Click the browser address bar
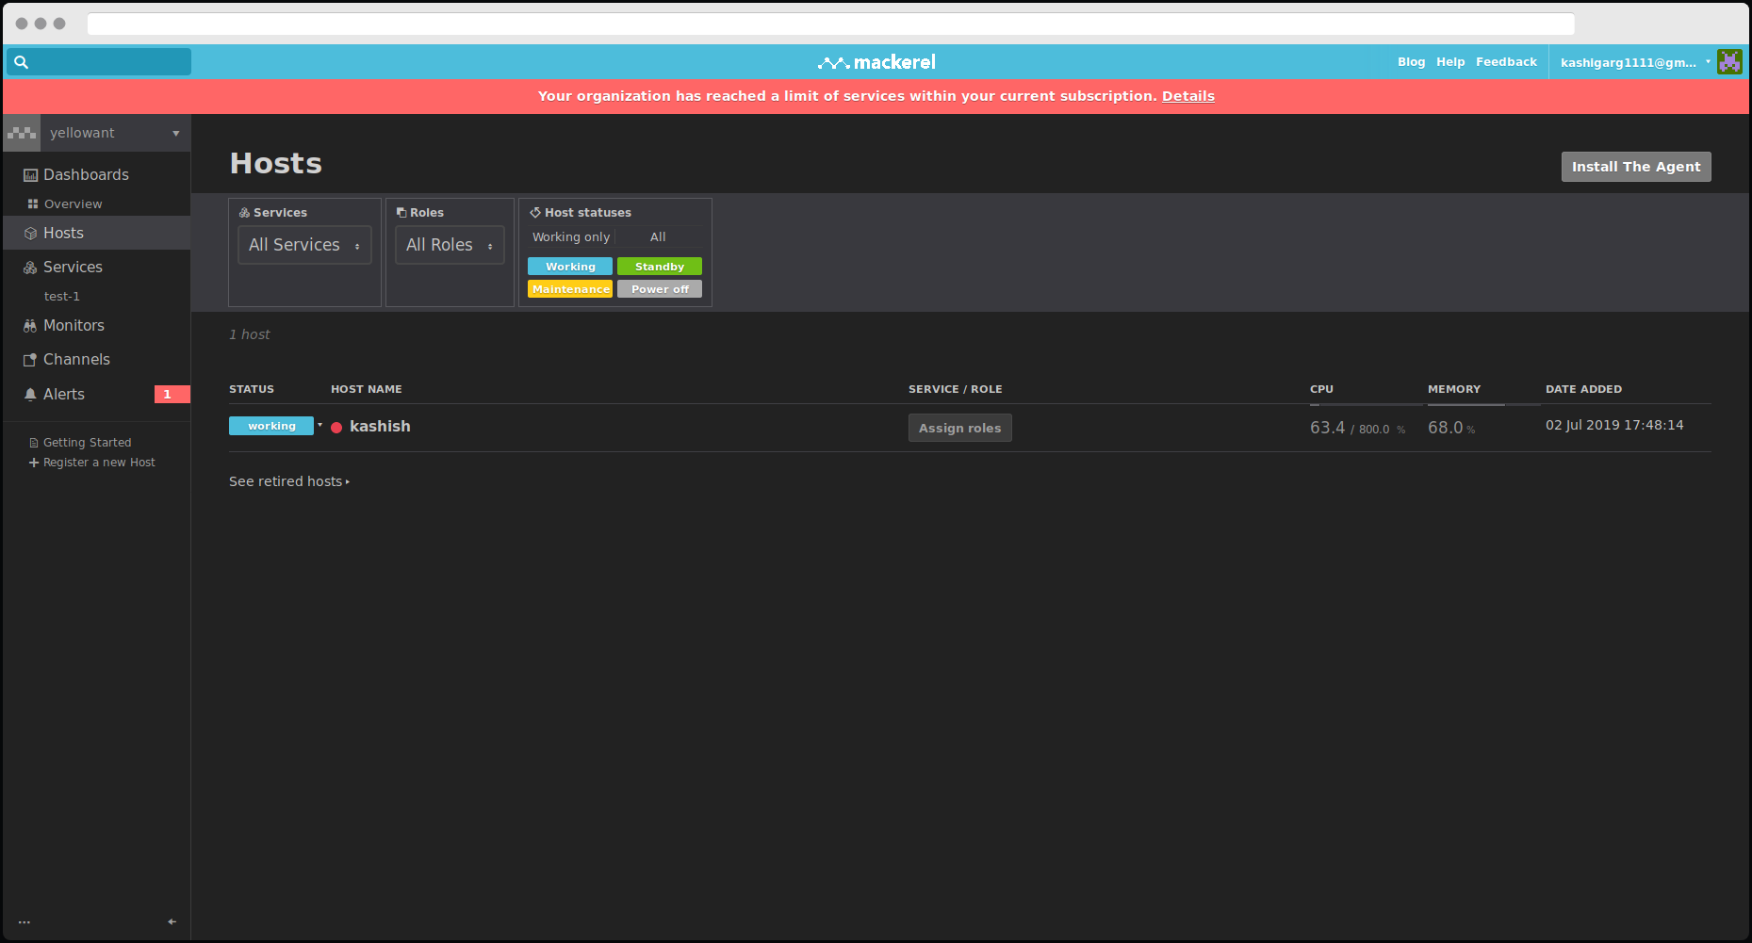Viewport: 1752px width, 943px height. [830, 24]
